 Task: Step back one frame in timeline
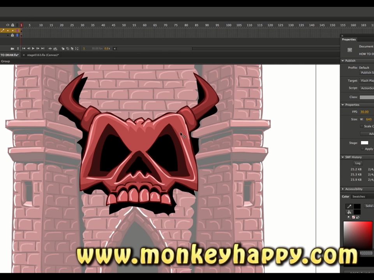coord(28,48)
